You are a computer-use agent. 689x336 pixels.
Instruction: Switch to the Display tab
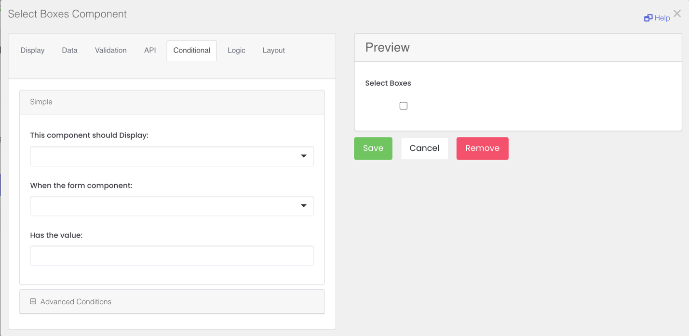click(32, 50)
